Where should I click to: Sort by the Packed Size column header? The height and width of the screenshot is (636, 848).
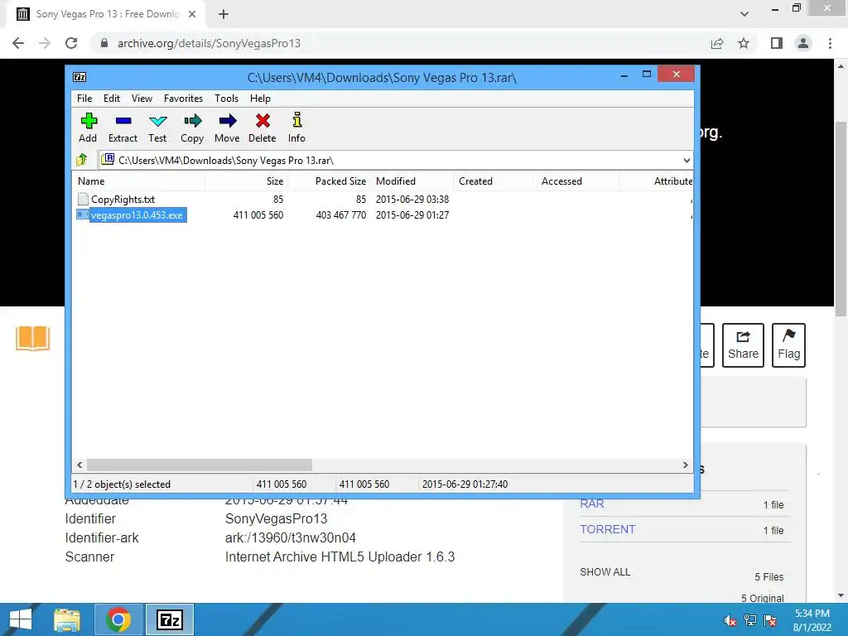click(329, 181)
